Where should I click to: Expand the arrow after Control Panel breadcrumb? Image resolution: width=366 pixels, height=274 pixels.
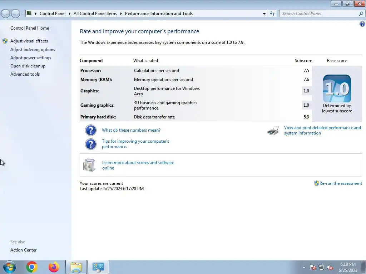pos(70,14)
